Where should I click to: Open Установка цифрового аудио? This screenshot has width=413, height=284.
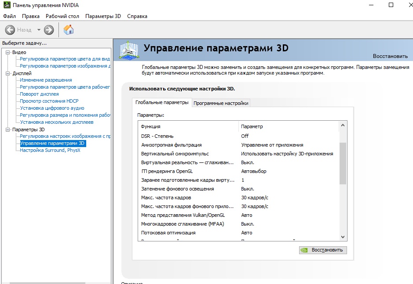coord(52,108)
